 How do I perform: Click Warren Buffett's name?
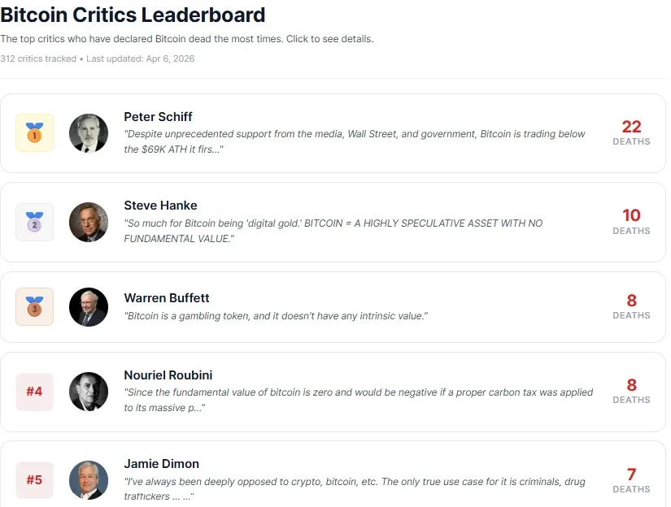click(x=167, y=297)
